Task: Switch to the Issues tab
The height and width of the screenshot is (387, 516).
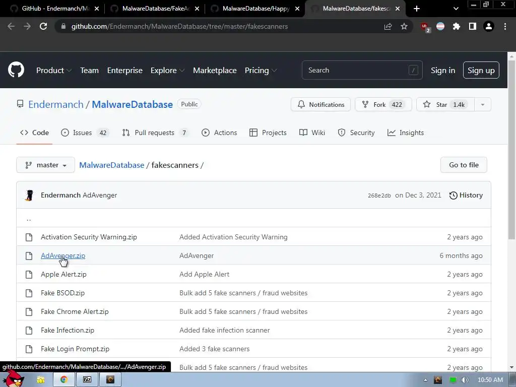Action: tap(85, 133)
